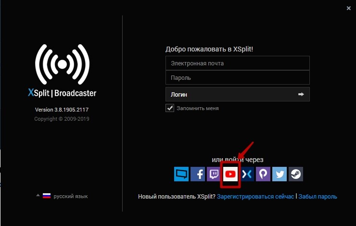
Task: Log in via the Steam icon
Action: pyautogui.click(x=296, y=174)
